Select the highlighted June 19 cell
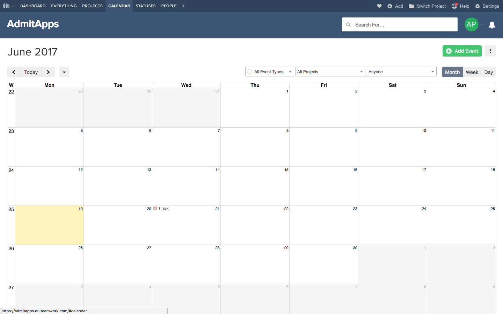The height and width of the screenshot is (314, 503). (x=49, y=225)
